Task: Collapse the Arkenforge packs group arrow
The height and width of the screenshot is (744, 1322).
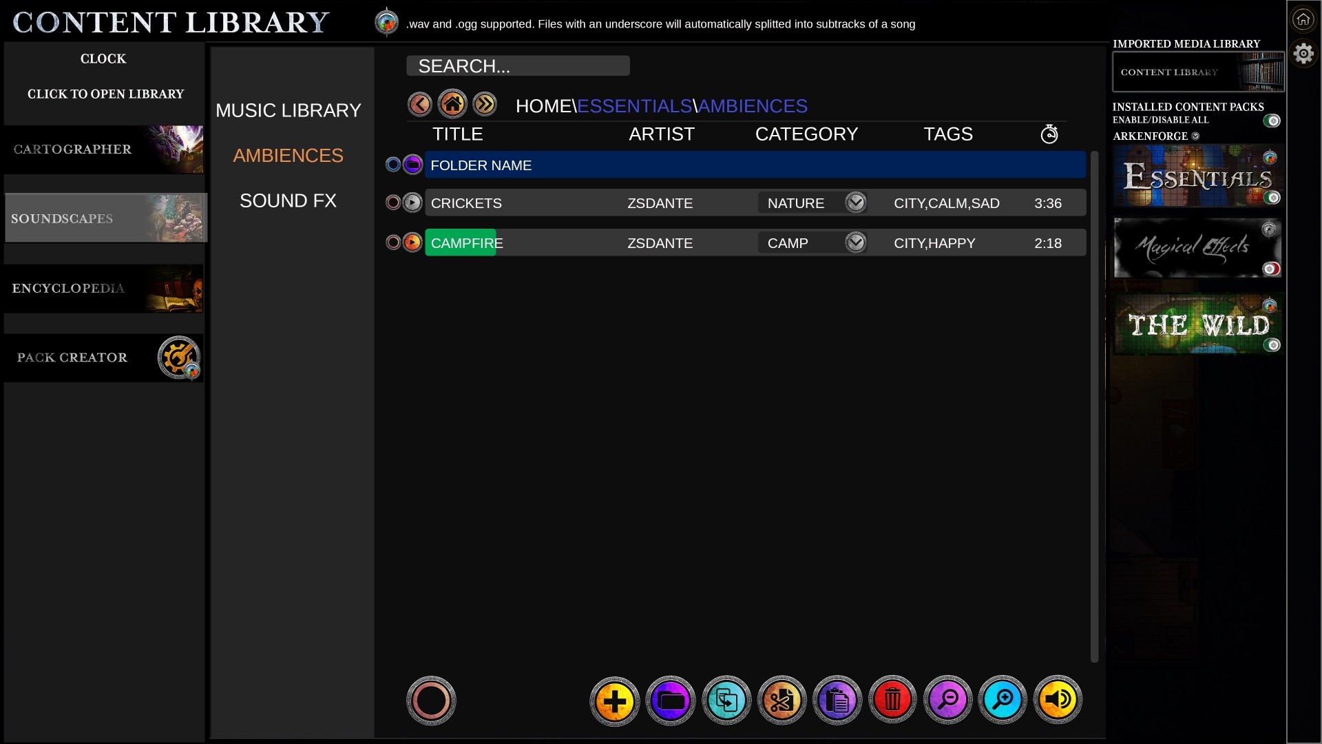Action: pyautogui.click(x=1195, y=136)
